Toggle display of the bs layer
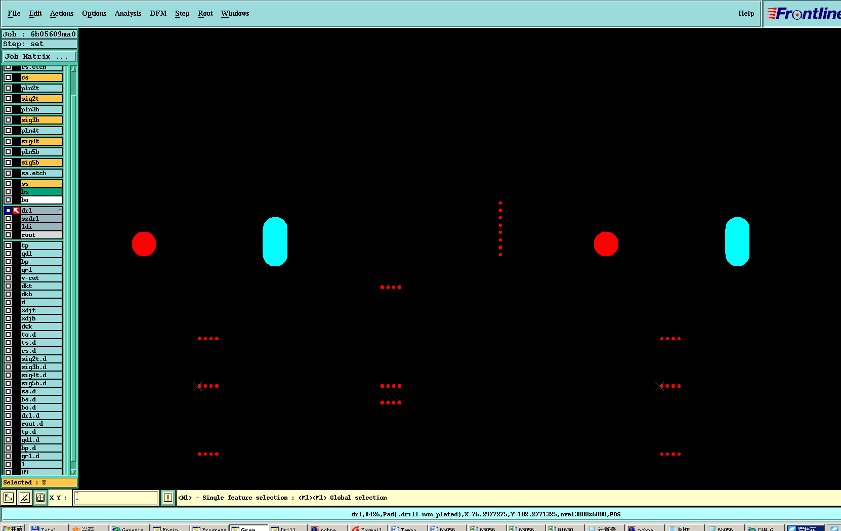Viewport: 841px width, 531px height. tap(8, 192)
